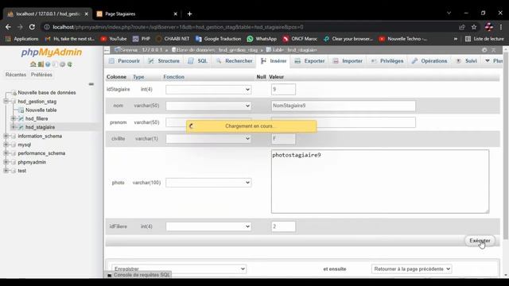Open Fonction dropdown for idFiliere row
The height and width of the screenshot is (286, 509).
pyautogui.click(x=208, y=226)
